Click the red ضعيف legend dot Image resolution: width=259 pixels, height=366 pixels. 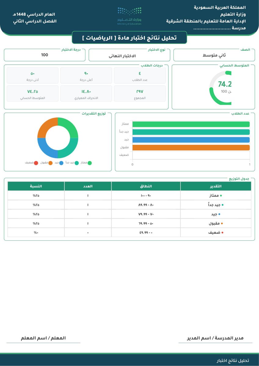click(36, 163)
